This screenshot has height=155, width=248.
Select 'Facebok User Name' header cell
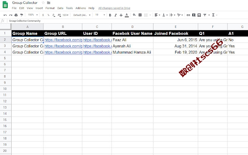point(133,33)
